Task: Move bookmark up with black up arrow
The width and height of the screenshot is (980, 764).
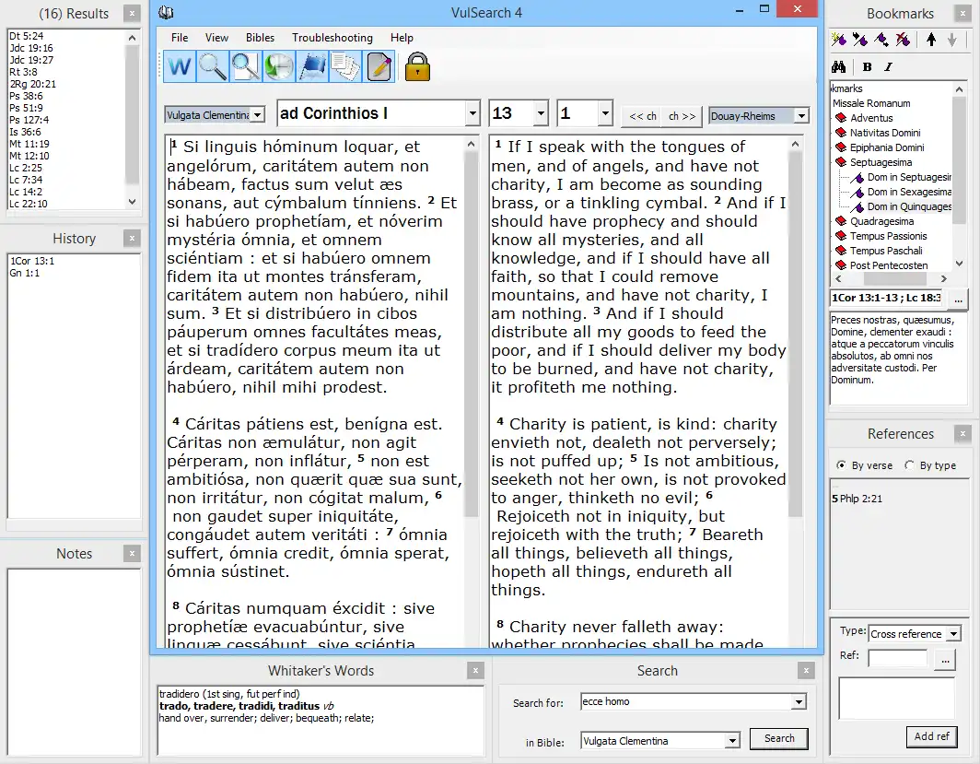Action: coord(931,40)
